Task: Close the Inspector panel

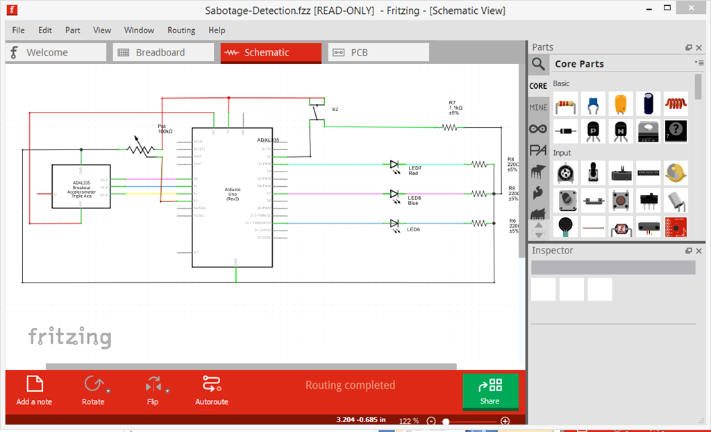Action: click(x=699, y=251)
